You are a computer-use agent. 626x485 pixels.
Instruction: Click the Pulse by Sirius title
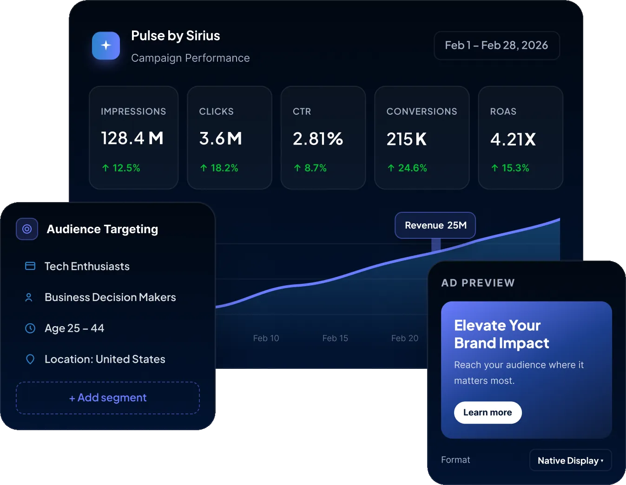(176, 36)
